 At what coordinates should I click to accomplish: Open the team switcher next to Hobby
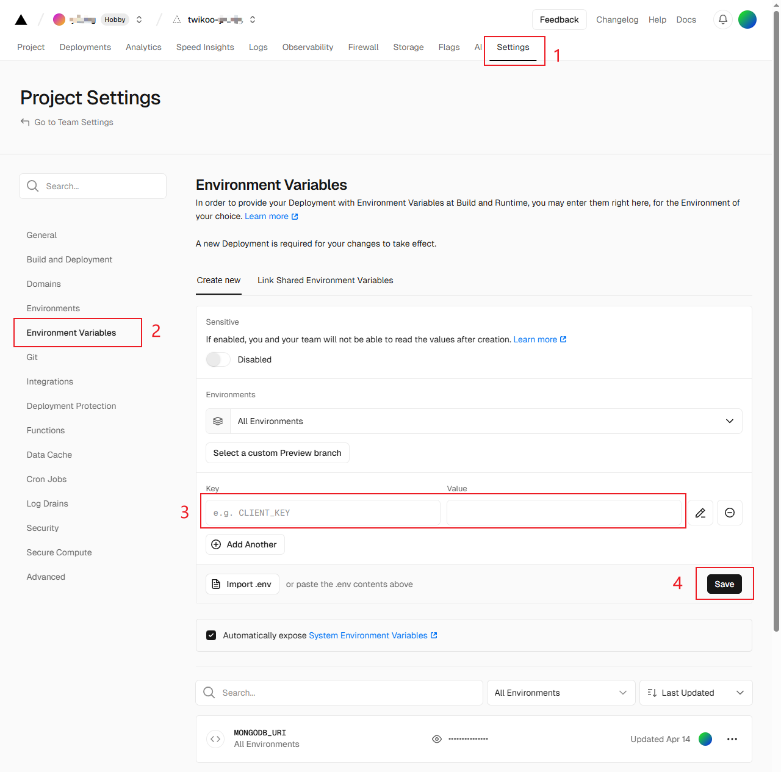139,20
